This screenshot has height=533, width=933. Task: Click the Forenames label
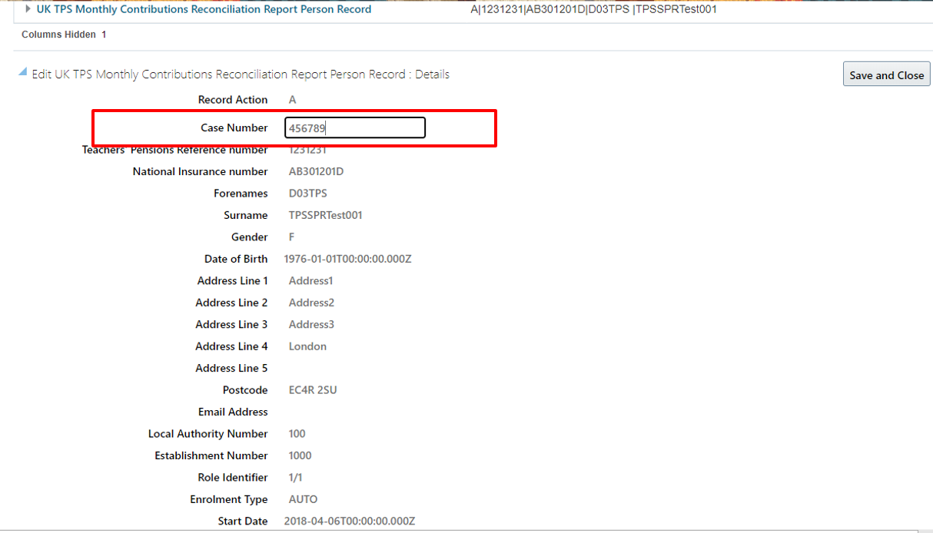click(x=241, y=194)
